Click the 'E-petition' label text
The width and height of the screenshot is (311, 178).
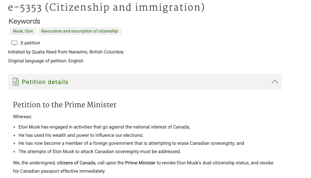30,43
